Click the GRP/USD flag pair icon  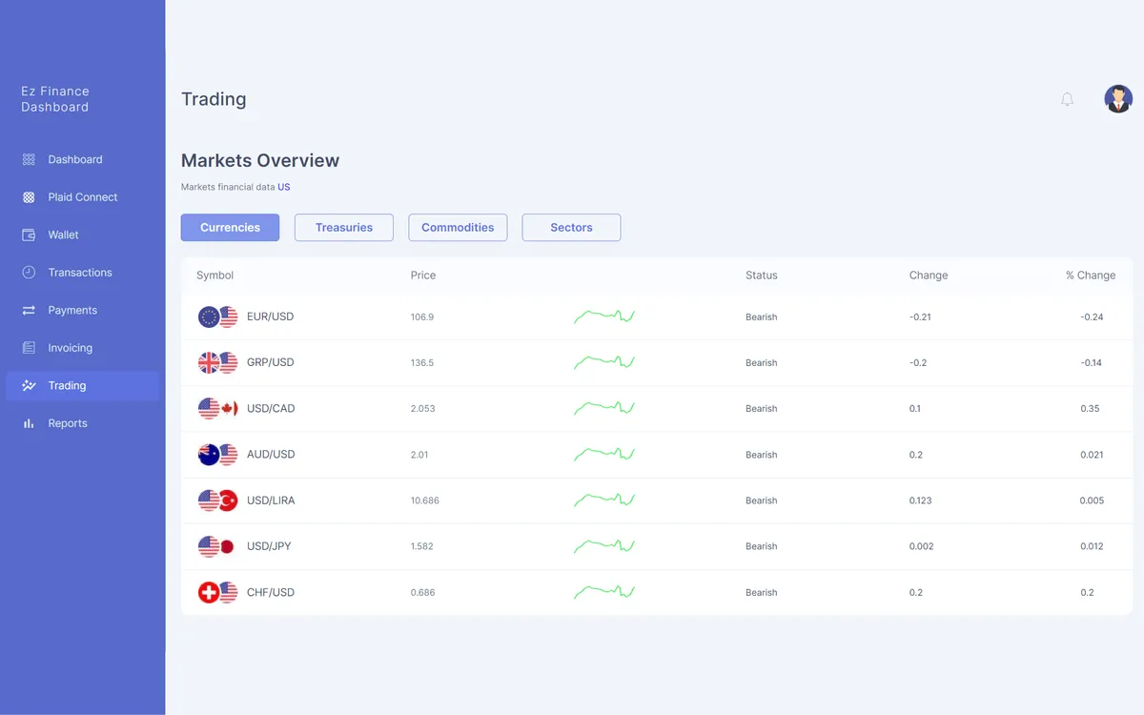(218, 362)
